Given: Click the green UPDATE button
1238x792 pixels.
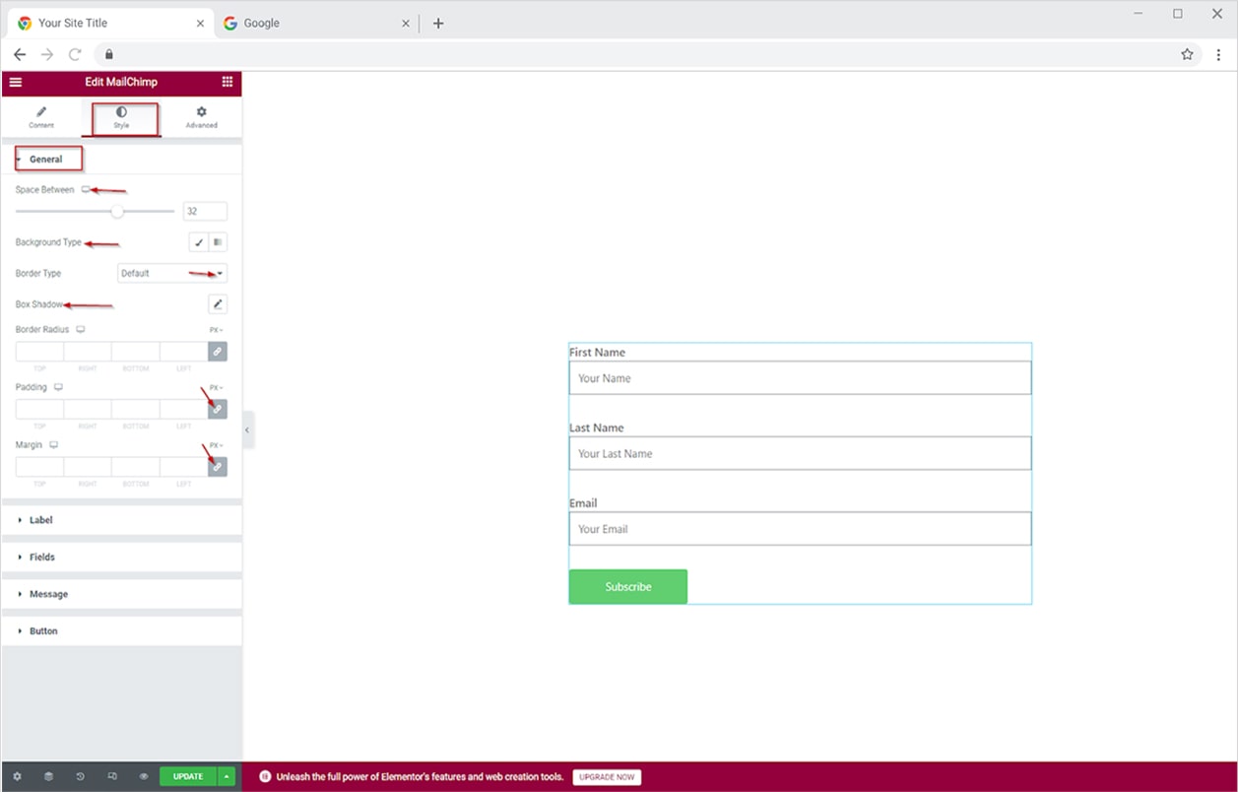Looking at the screenshot, I should point(188,776).
